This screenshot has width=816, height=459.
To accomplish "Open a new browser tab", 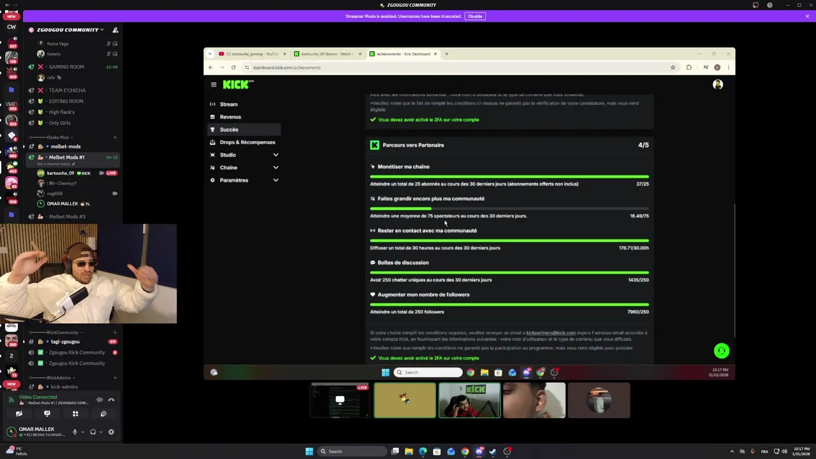I will click(x=446, y=54).
